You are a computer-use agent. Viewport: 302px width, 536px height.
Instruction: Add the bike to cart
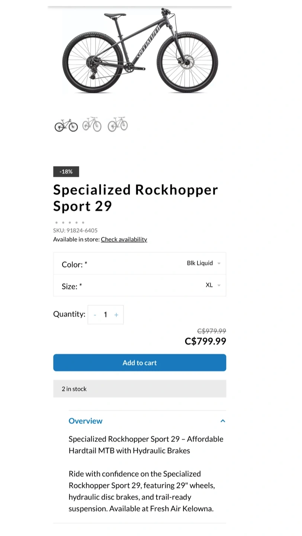click(x=139, y=363)
